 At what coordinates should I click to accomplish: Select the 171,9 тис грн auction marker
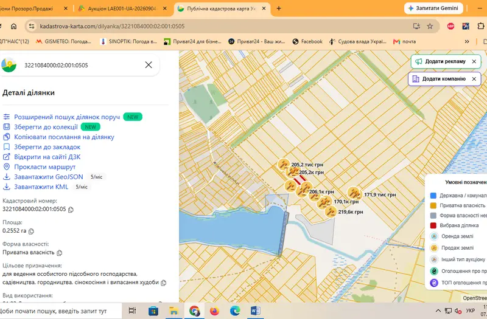(354, 193)
